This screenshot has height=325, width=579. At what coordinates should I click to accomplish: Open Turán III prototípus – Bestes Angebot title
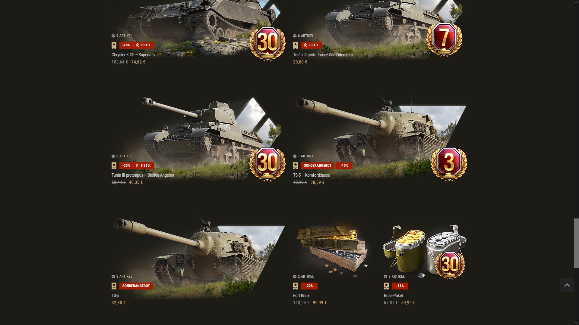click(x=143, y=175)
